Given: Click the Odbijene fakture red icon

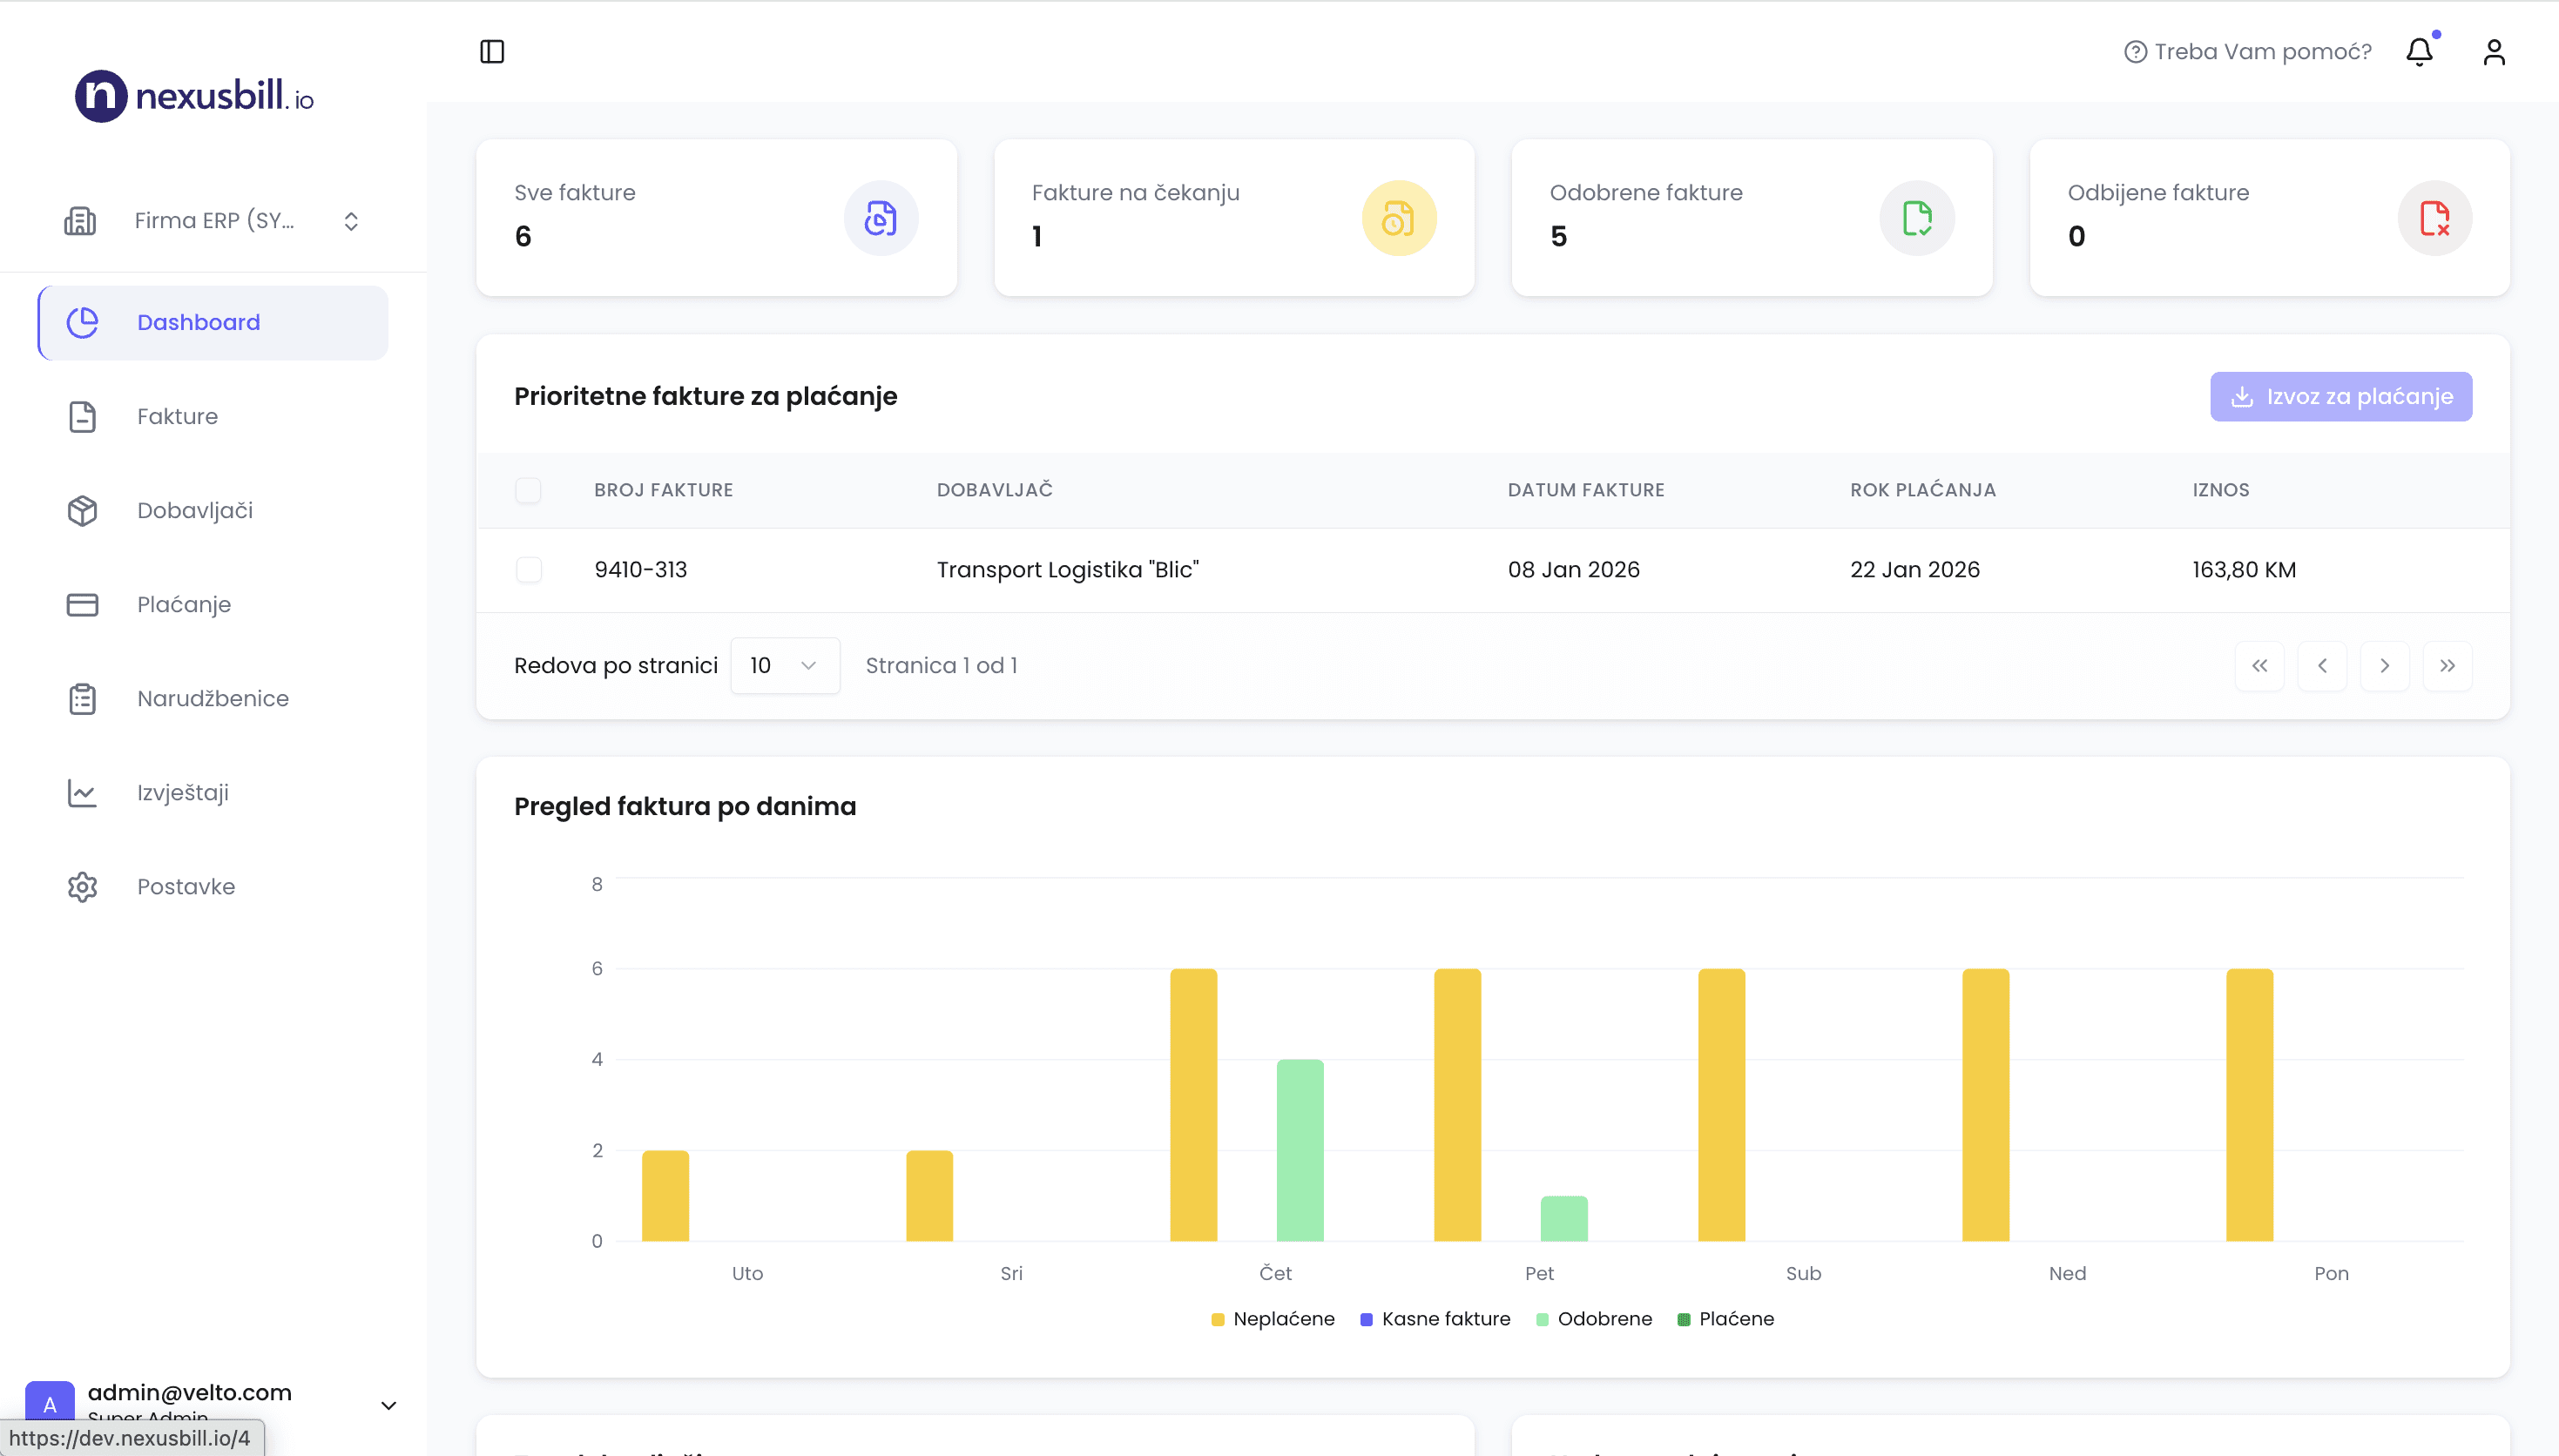Looking at the screenshot, I should coord(2434,218).
